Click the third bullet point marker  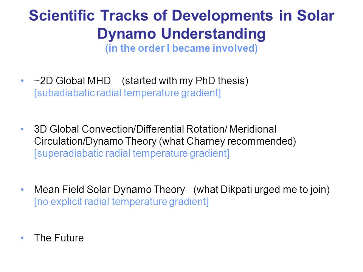pyautogui.click(x=22, y=190)
